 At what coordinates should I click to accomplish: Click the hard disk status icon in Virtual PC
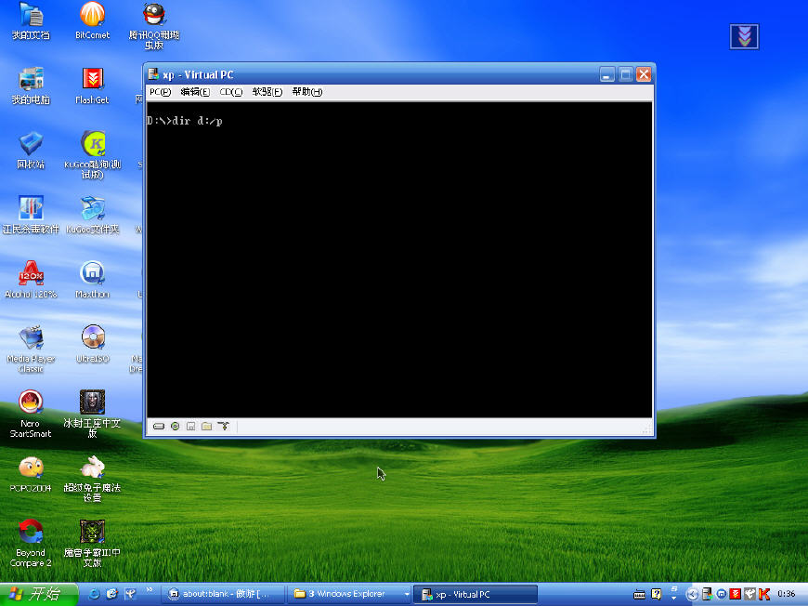159,427
